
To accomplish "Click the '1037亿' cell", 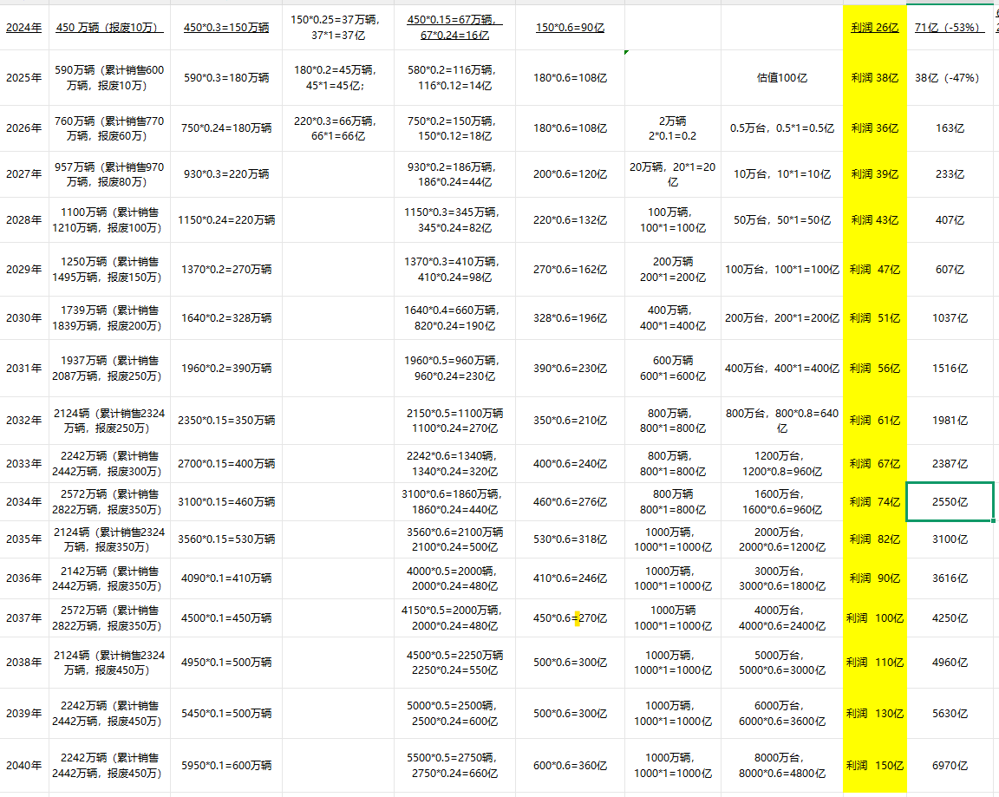I will click(950, 318).
